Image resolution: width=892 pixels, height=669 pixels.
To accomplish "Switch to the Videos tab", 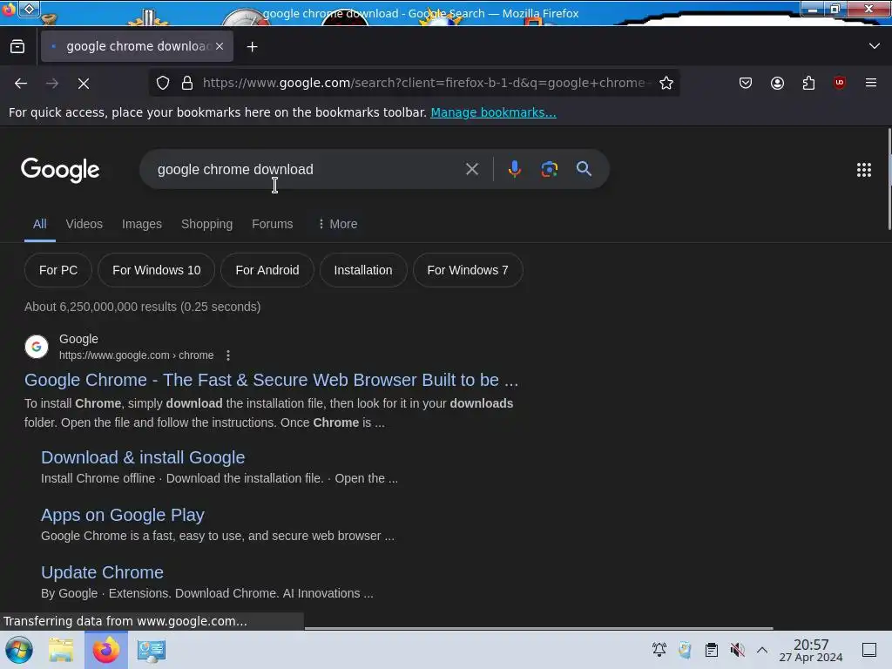I will pos(84,224).
